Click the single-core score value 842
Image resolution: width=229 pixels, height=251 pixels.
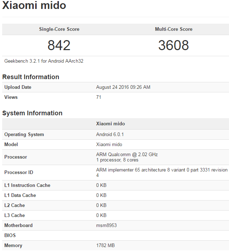[x=59, y=45]
